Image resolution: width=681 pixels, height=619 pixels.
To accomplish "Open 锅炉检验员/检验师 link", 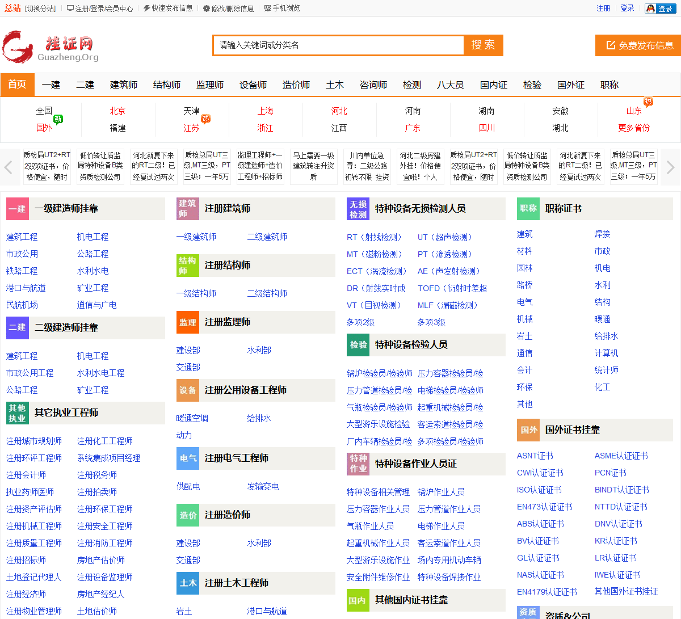I will tap(380, 374).
